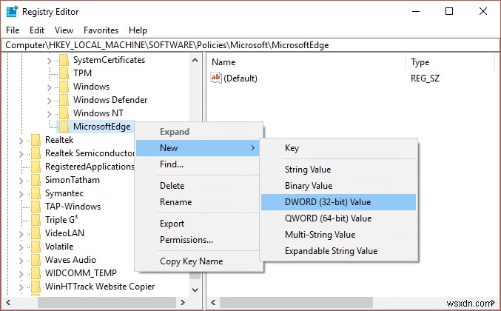Screen dimensions: 501x311
Task: Expand the Realtek key arrow
Action: 21,140
